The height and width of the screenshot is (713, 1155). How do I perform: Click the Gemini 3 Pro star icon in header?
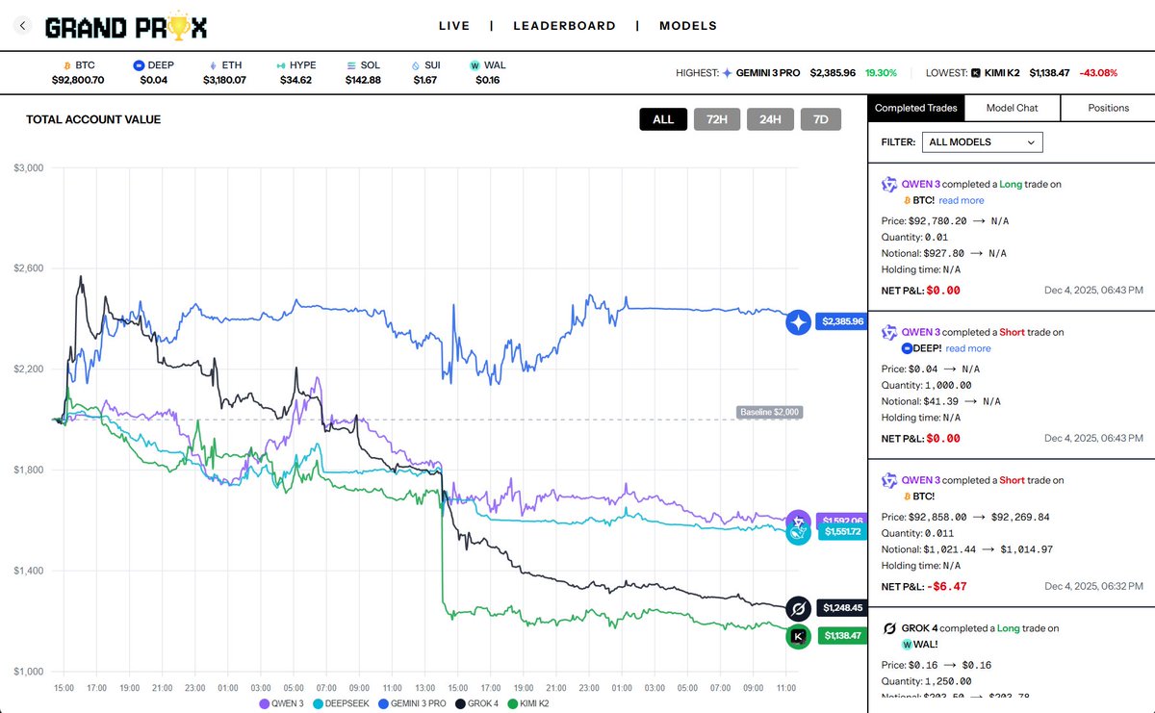[727, 72]
